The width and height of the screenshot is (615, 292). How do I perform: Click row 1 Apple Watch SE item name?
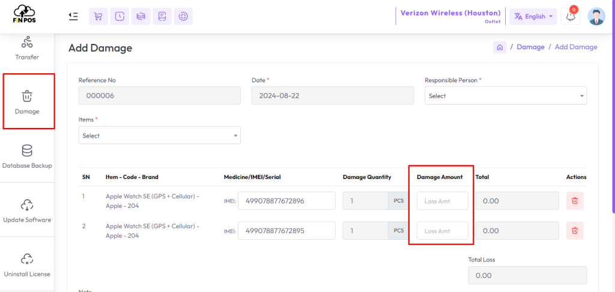pos(152,201)
